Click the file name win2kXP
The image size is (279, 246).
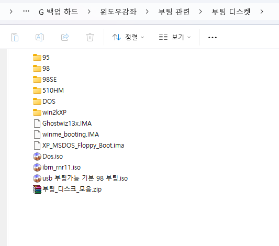pyautogui.click(x=54, y=112)
